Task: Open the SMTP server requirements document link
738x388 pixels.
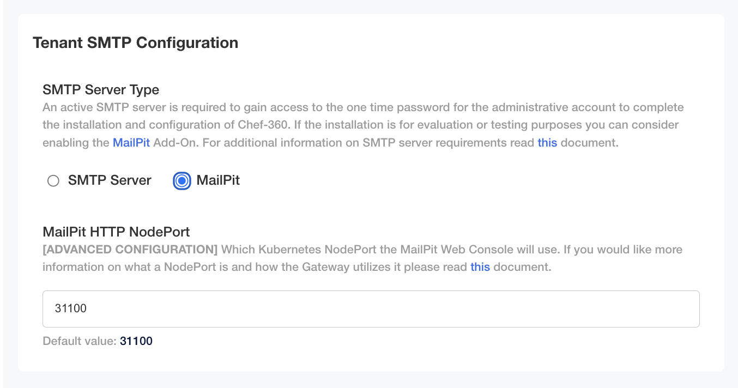Action: pos(547,142)
